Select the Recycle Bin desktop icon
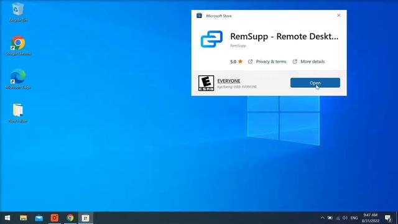This screenshot has width=398, height=224. 18,12
